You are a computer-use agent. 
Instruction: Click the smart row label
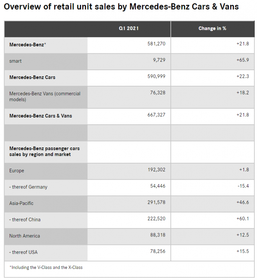click(x=15, y=61)
